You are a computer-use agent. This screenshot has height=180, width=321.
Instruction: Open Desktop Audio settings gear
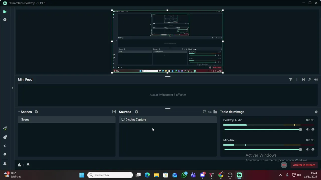[313, 129]
